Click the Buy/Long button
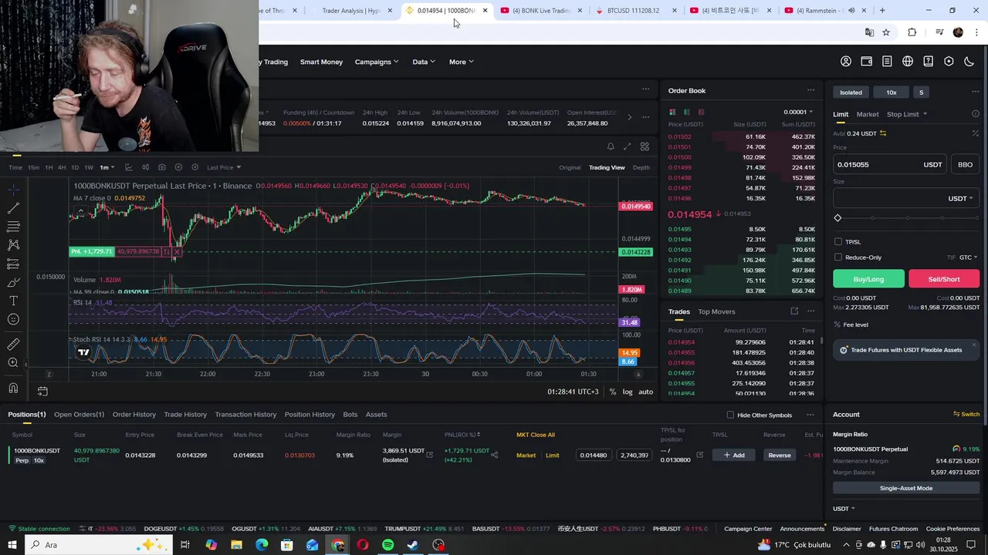Screen dimensions: 988x555 (x=868, y=279)
